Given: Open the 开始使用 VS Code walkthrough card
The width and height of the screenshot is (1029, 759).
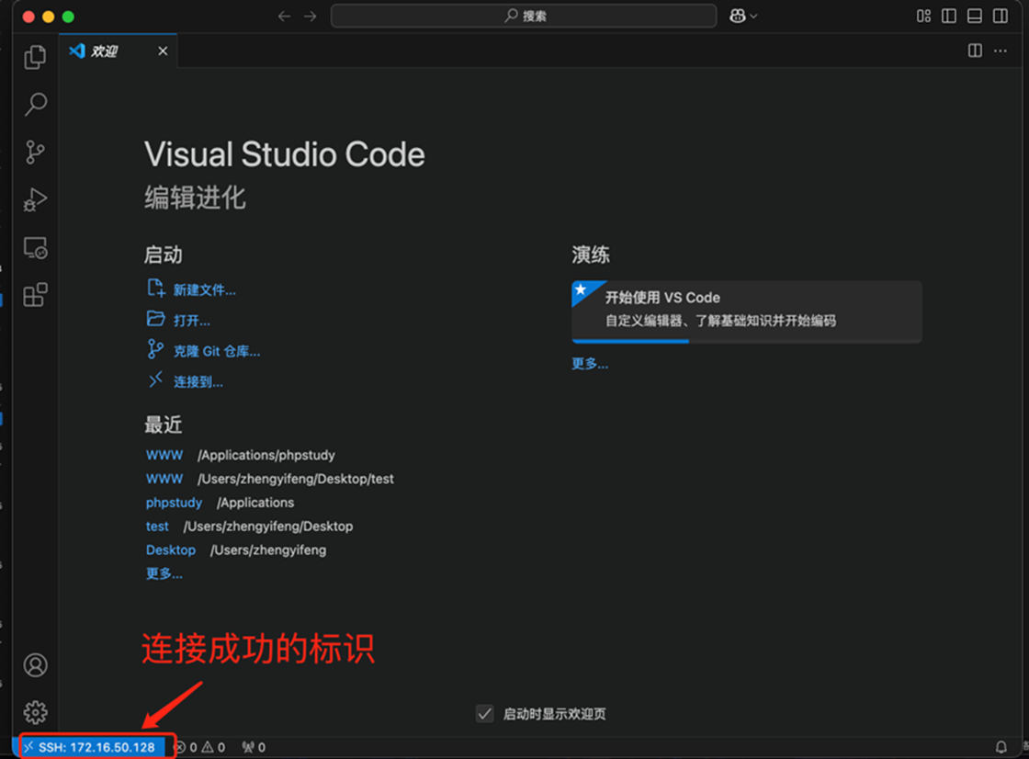Looking at the screenshot, I should [x=747, y=312].
